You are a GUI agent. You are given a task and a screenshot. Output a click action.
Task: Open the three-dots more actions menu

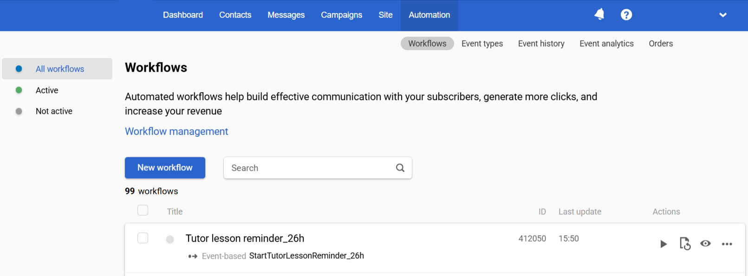[x=727, y=244]
